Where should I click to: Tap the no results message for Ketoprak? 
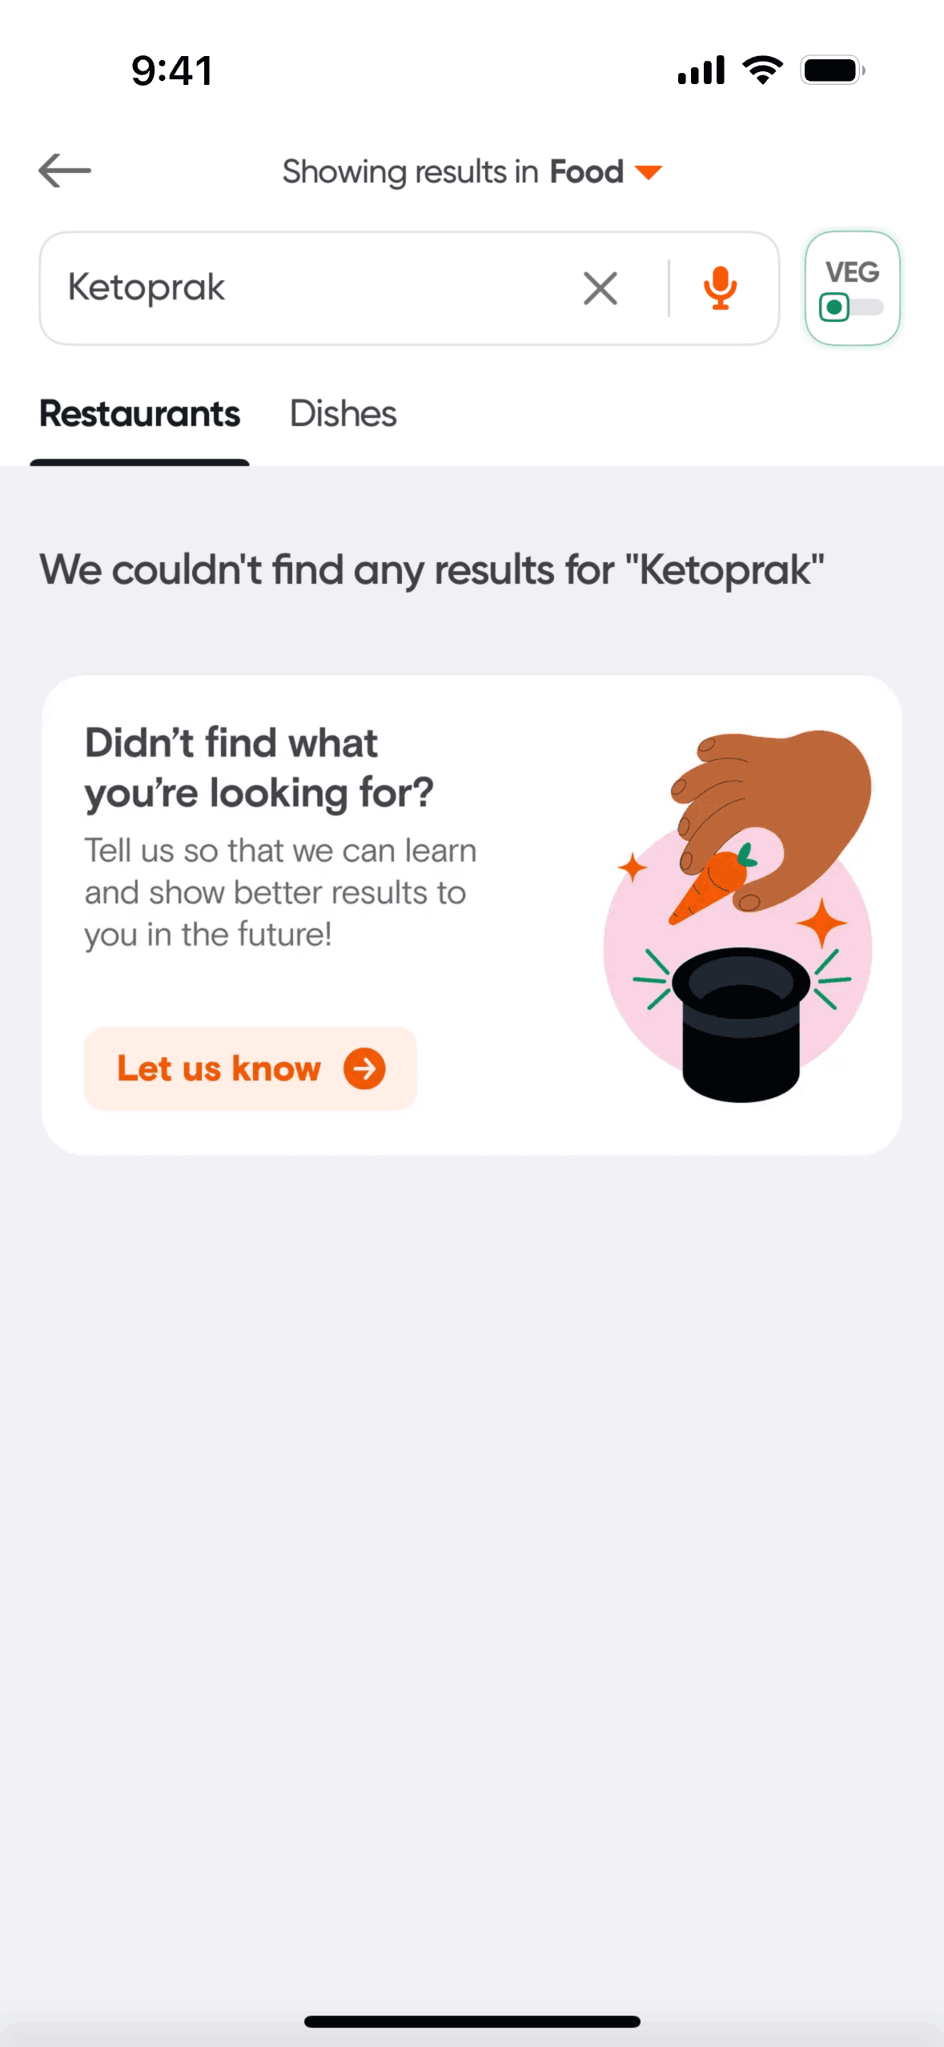coord(432,570)
